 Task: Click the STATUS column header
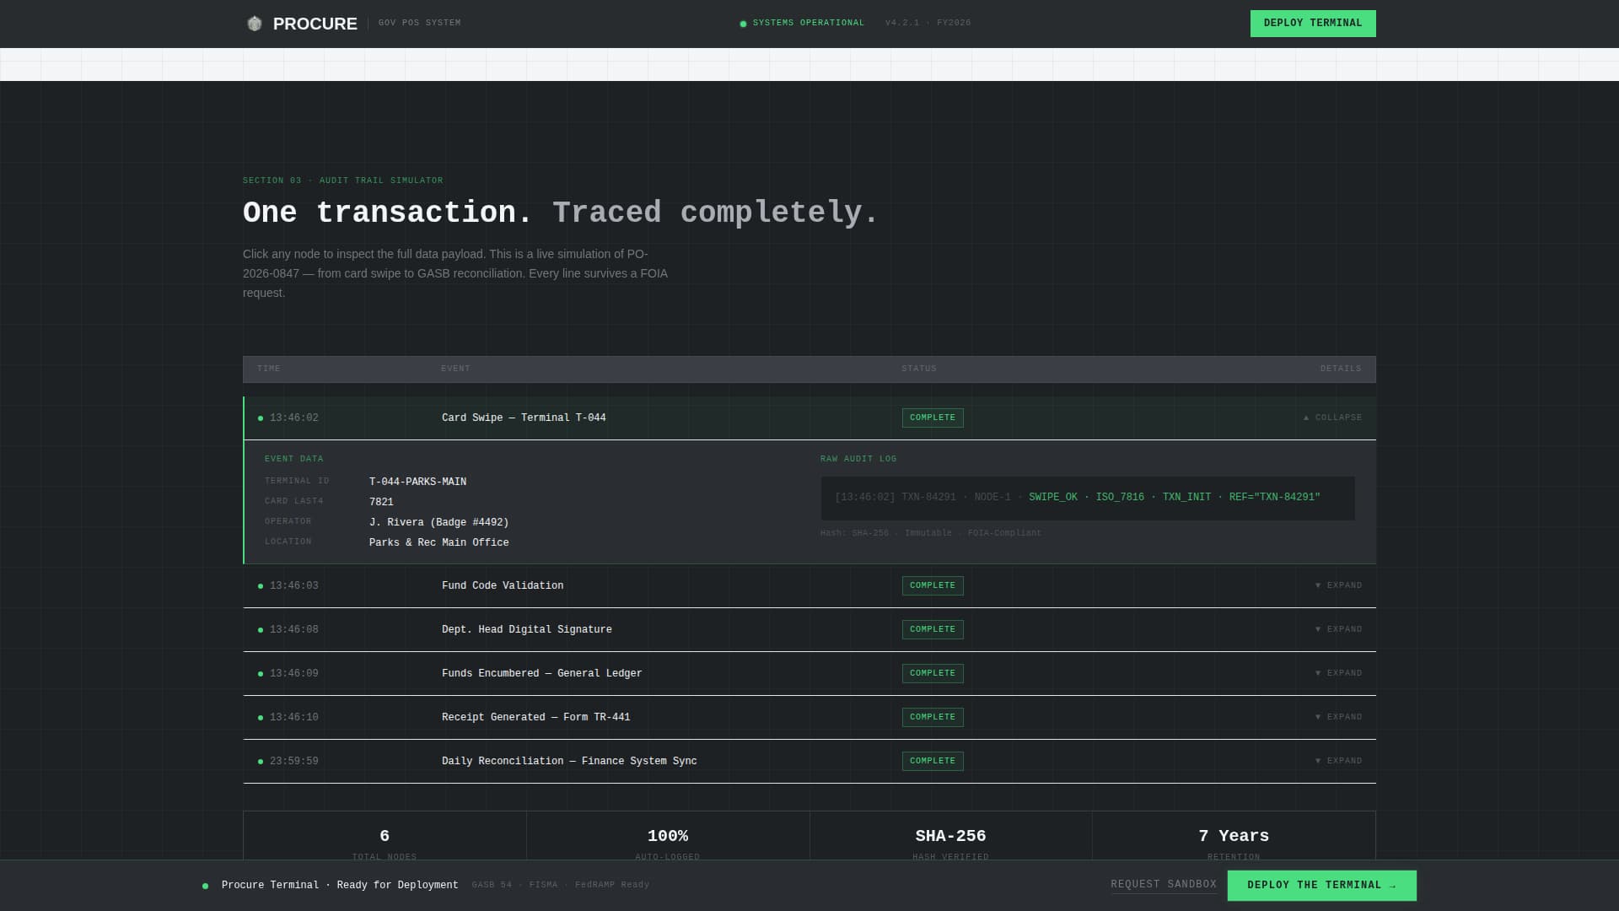919,369
